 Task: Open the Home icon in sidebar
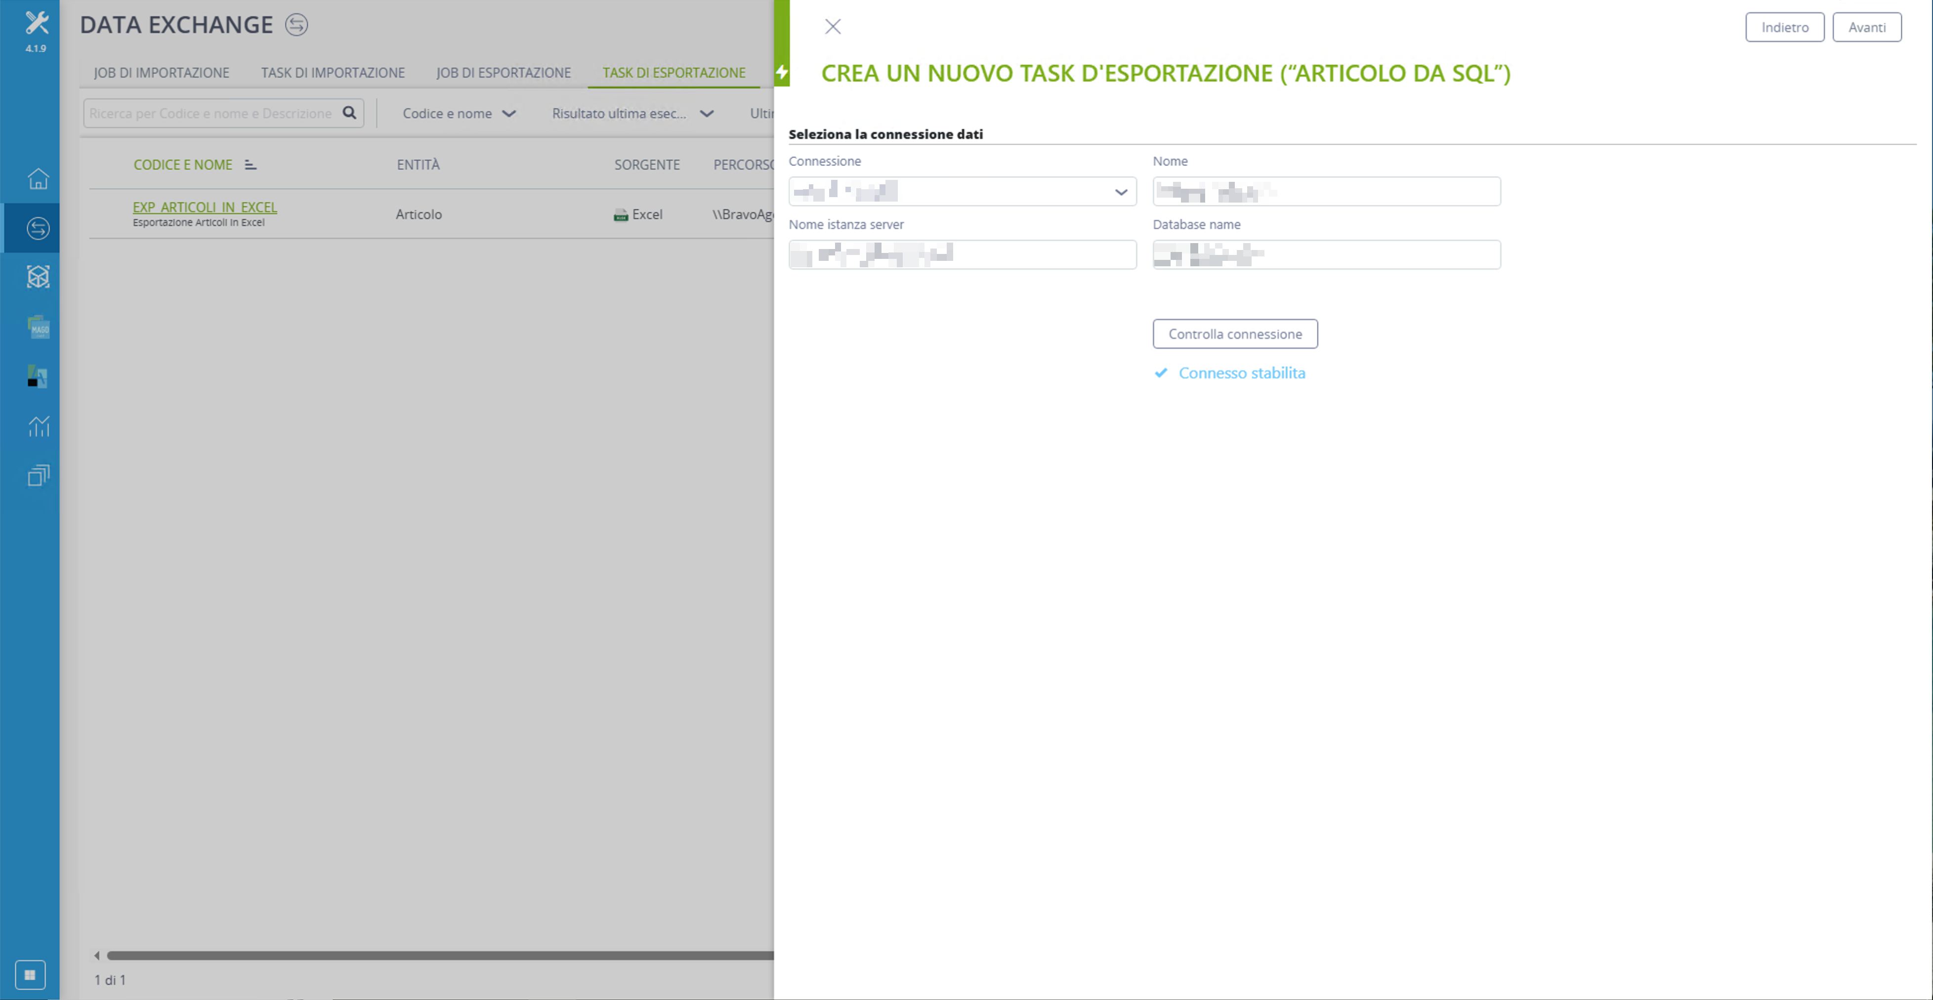click(x=38, y=178)
